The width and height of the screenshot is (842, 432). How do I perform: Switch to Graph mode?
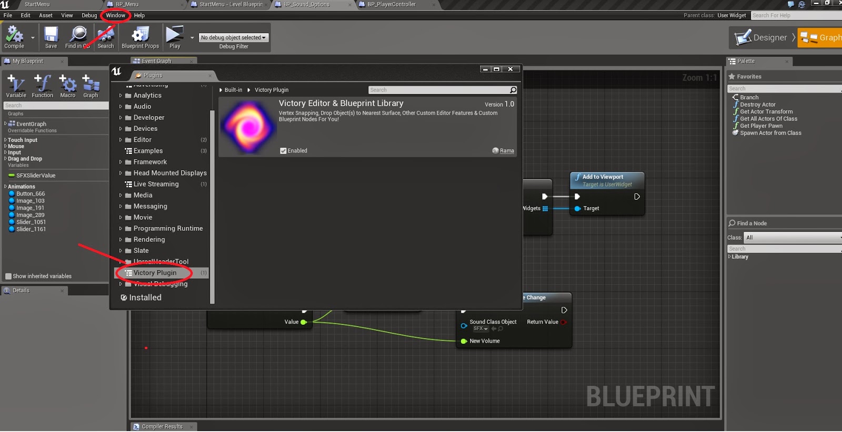[820, 38]
